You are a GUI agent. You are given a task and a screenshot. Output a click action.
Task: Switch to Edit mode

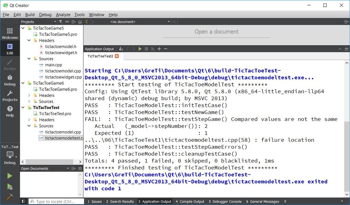click(x=10, y=49)
